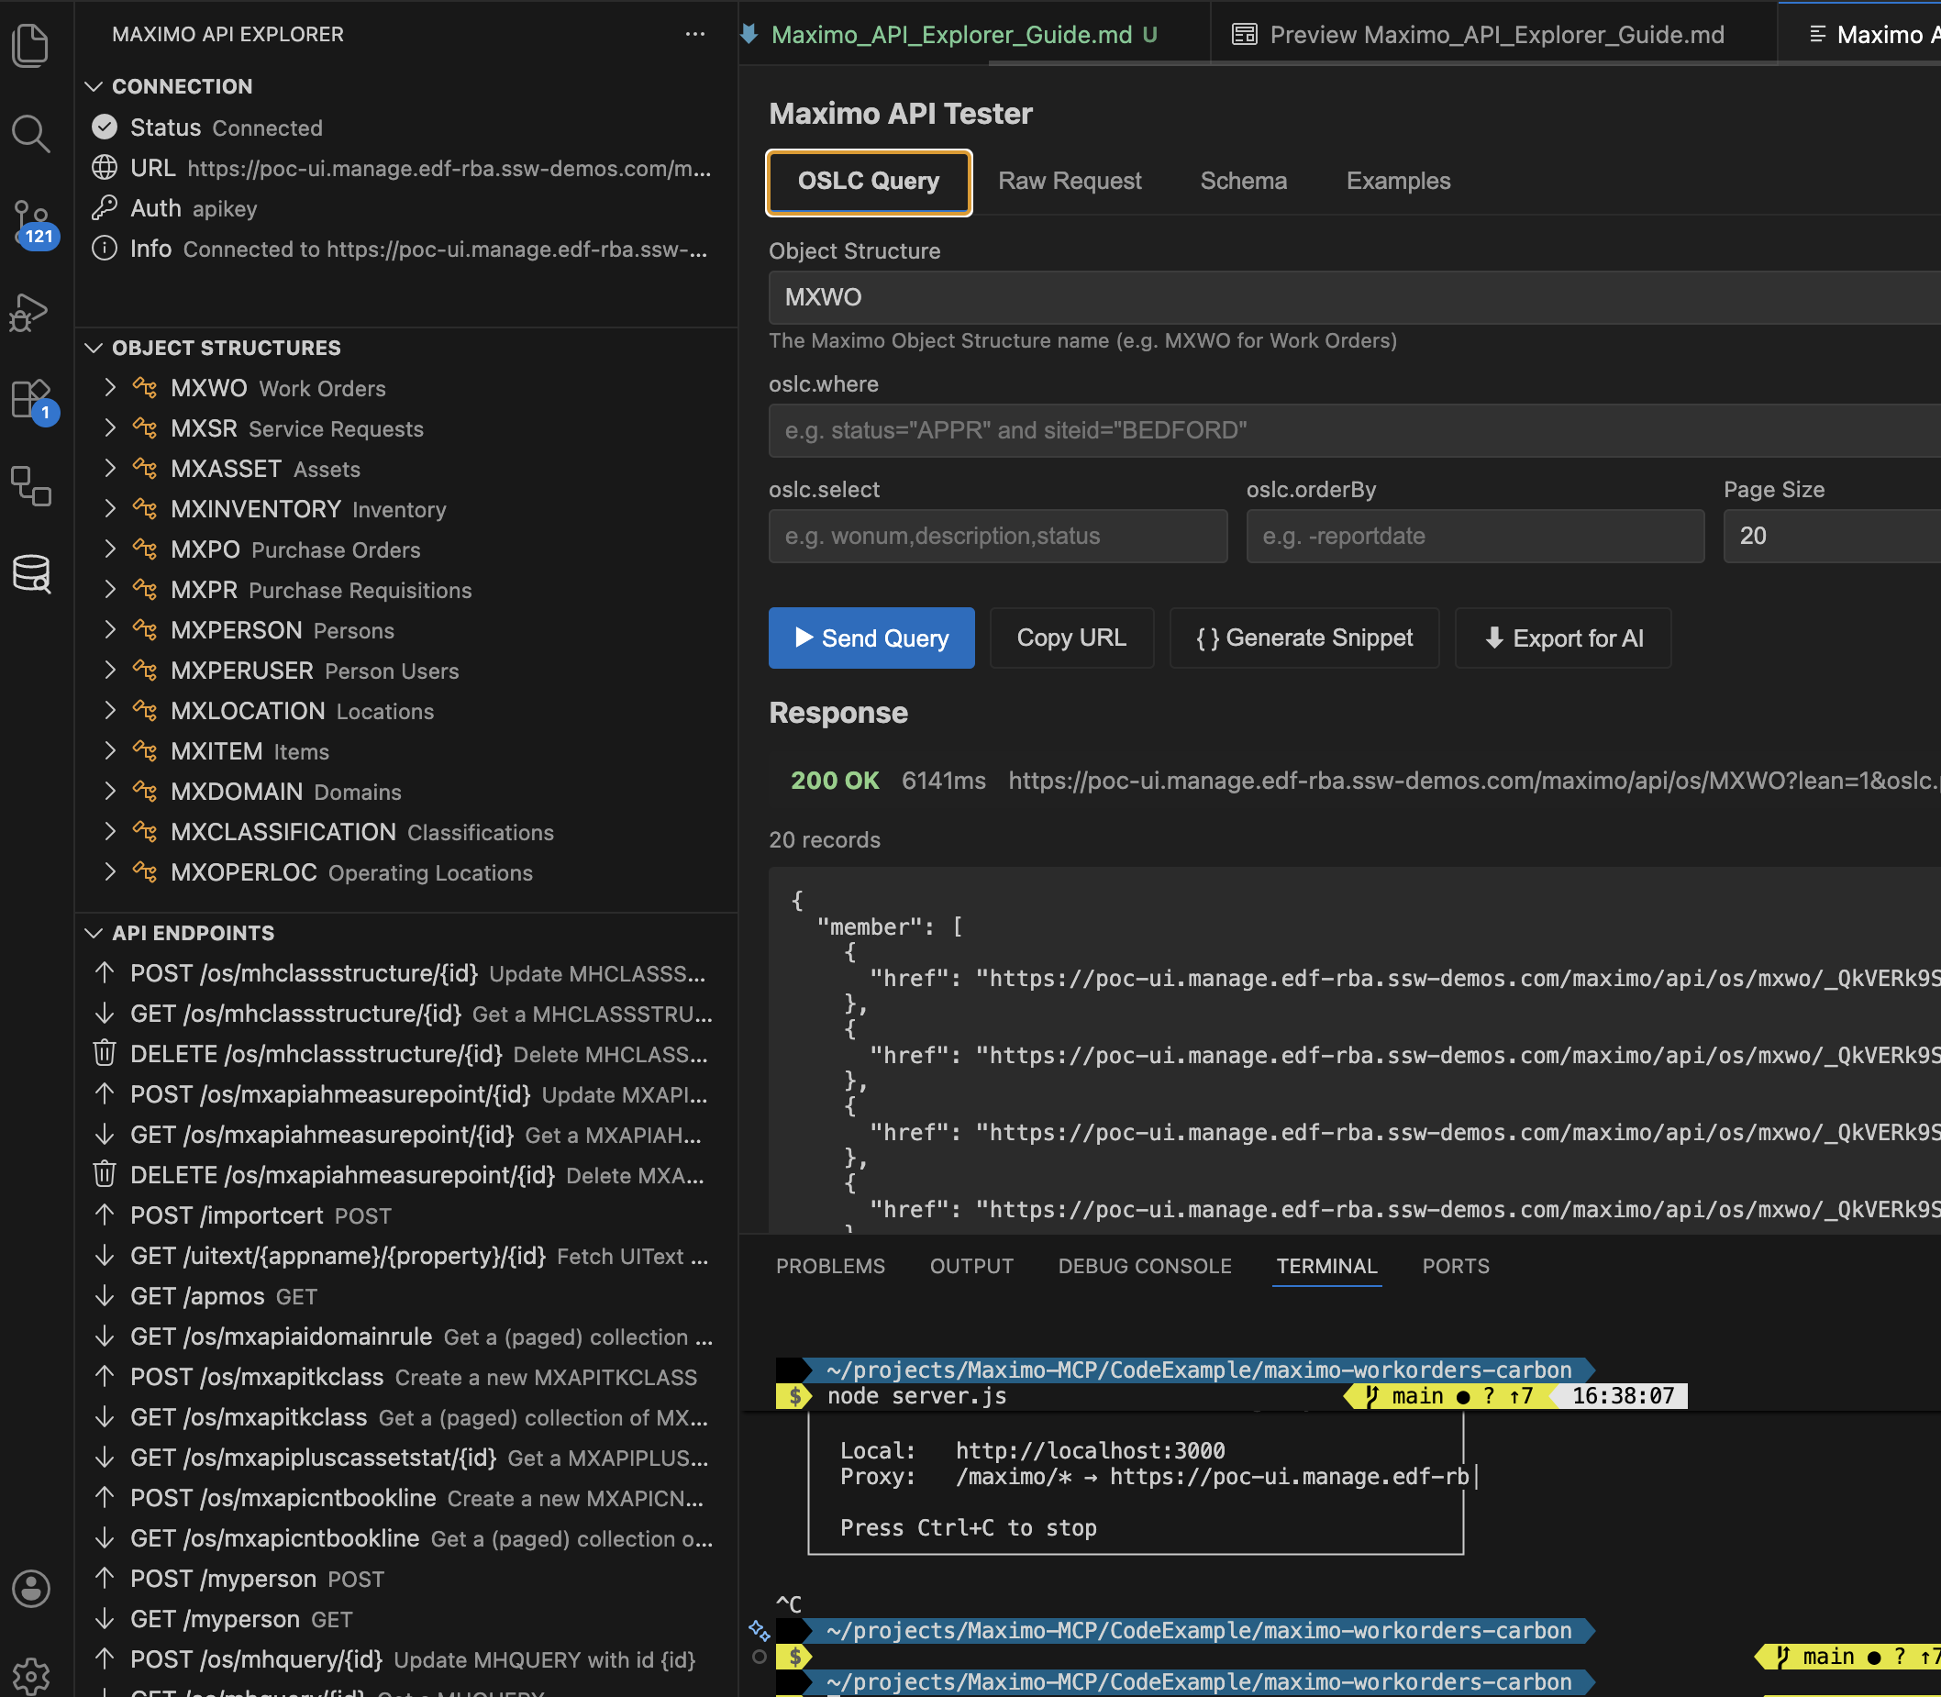
Task: Click the object structure icon for MXWO
Action: pos(145,387)
